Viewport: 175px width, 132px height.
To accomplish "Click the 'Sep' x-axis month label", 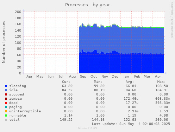I will [83, 77].
